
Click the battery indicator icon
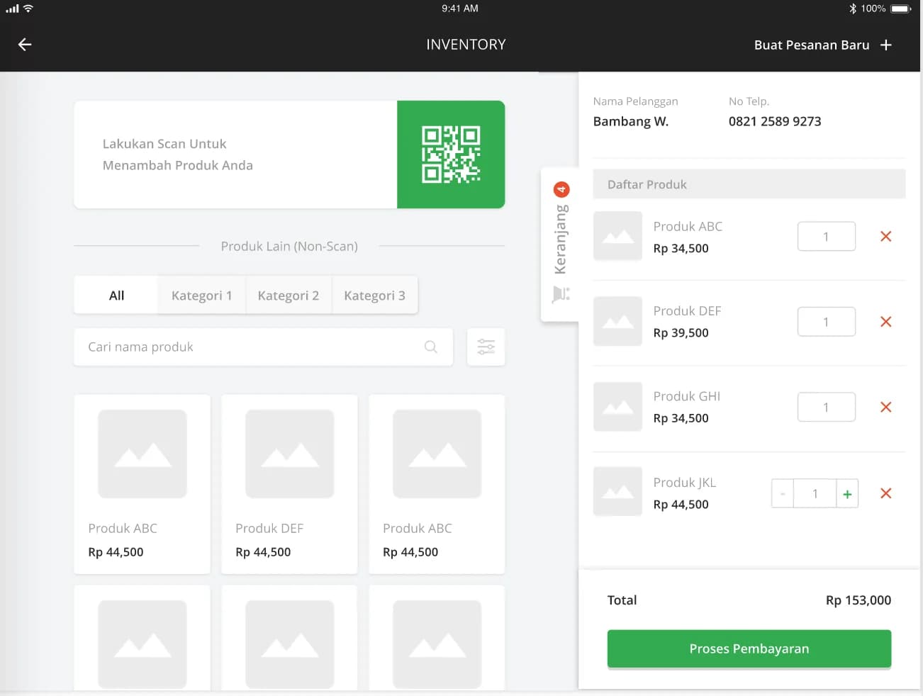pyautogui.click(x=901, y=9)
